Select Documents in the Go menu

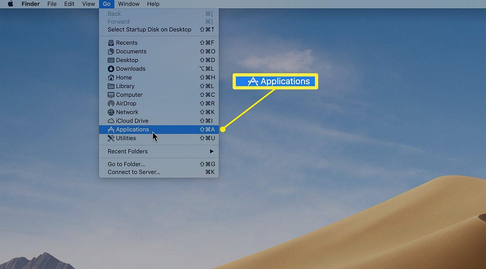(127, 51)
